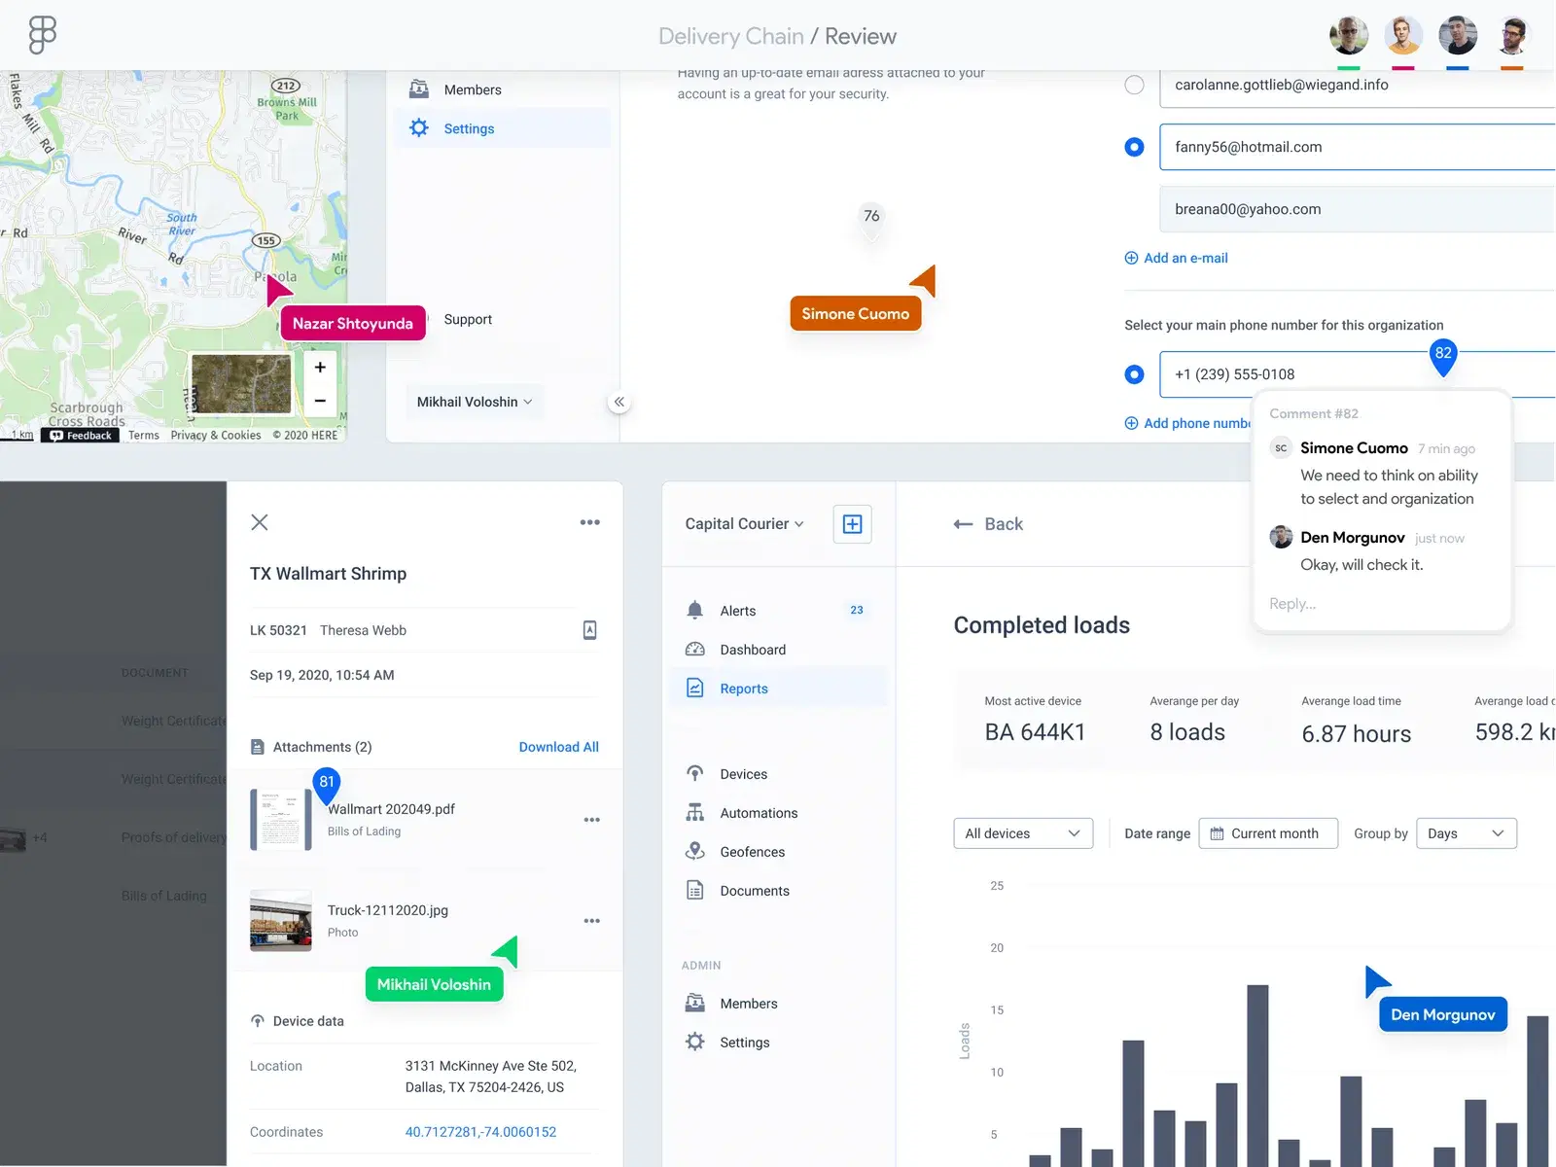Click the Add an e-mail link
The image size is (1556, 1167).
1177,258
